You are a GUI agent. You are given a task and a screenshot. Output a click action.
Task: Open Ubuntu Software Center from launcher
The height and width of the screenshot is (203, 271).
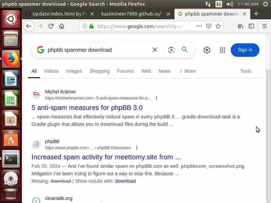(11, 139)
